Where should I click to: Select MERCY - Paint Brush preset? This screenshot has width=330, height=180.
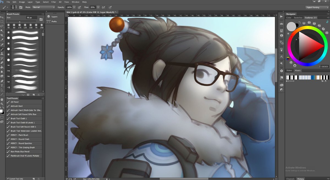tap(24, 135)
